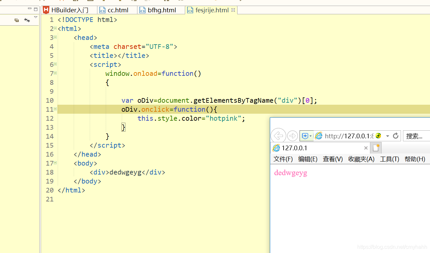This screenshot has height=253, width=430.
Task: Collapse the head fold on line 3
Action: pos(55,38)
